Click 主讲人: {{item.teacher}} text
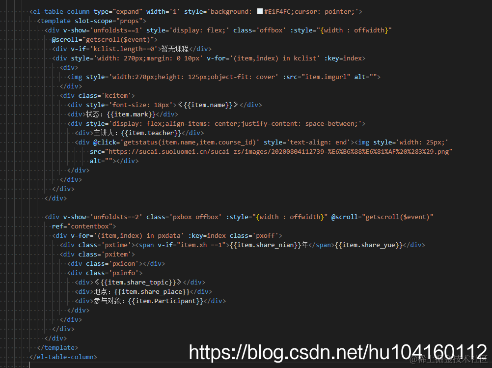492x368 pixels. [137, 133]
